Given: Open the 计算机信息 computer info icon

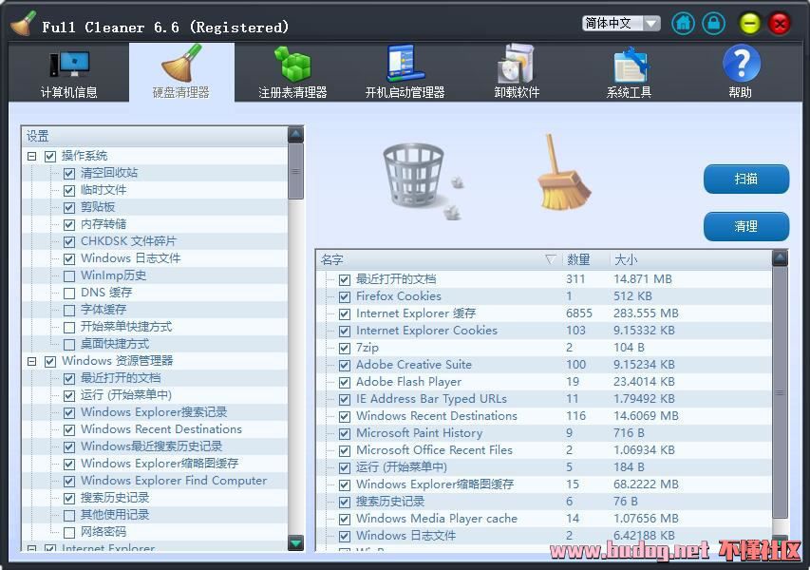Looking at the screenshot, I should click(68, 66).
